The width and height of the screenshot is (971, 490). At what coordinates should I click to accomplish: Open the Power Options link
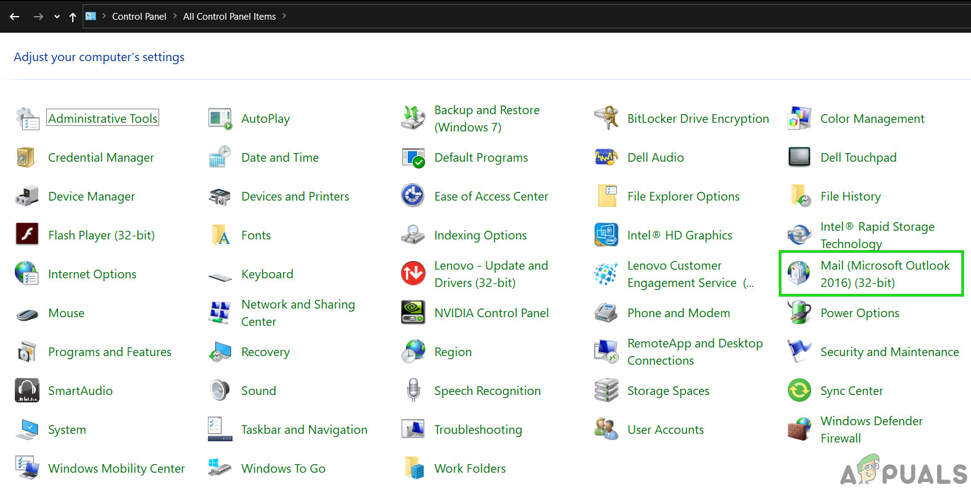859,313
